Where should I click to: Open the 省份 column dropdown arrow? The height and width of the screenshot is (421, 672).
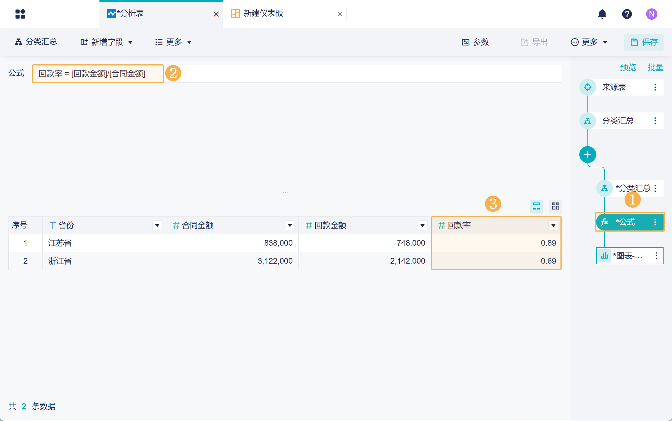pos(157,225)
